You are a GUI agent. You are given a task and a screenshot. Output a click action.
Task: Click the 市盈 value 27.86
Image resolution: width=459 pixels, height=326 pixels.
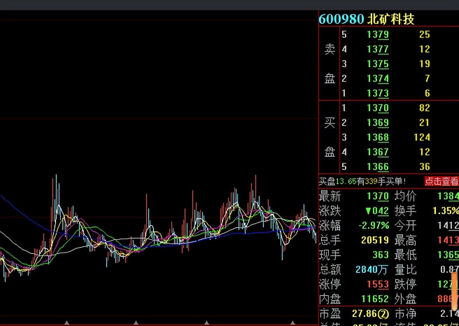coord(365,314)
